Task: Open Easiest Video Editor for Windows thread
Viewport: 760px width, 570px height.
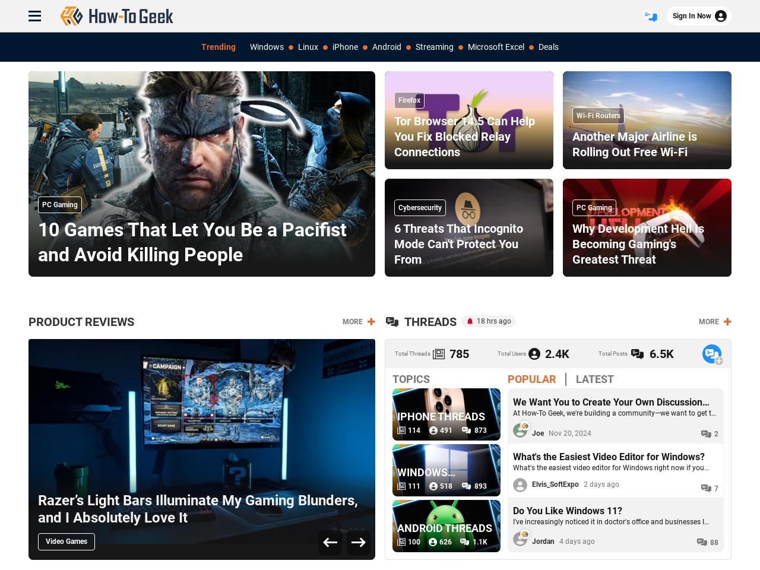Action: 609,457
